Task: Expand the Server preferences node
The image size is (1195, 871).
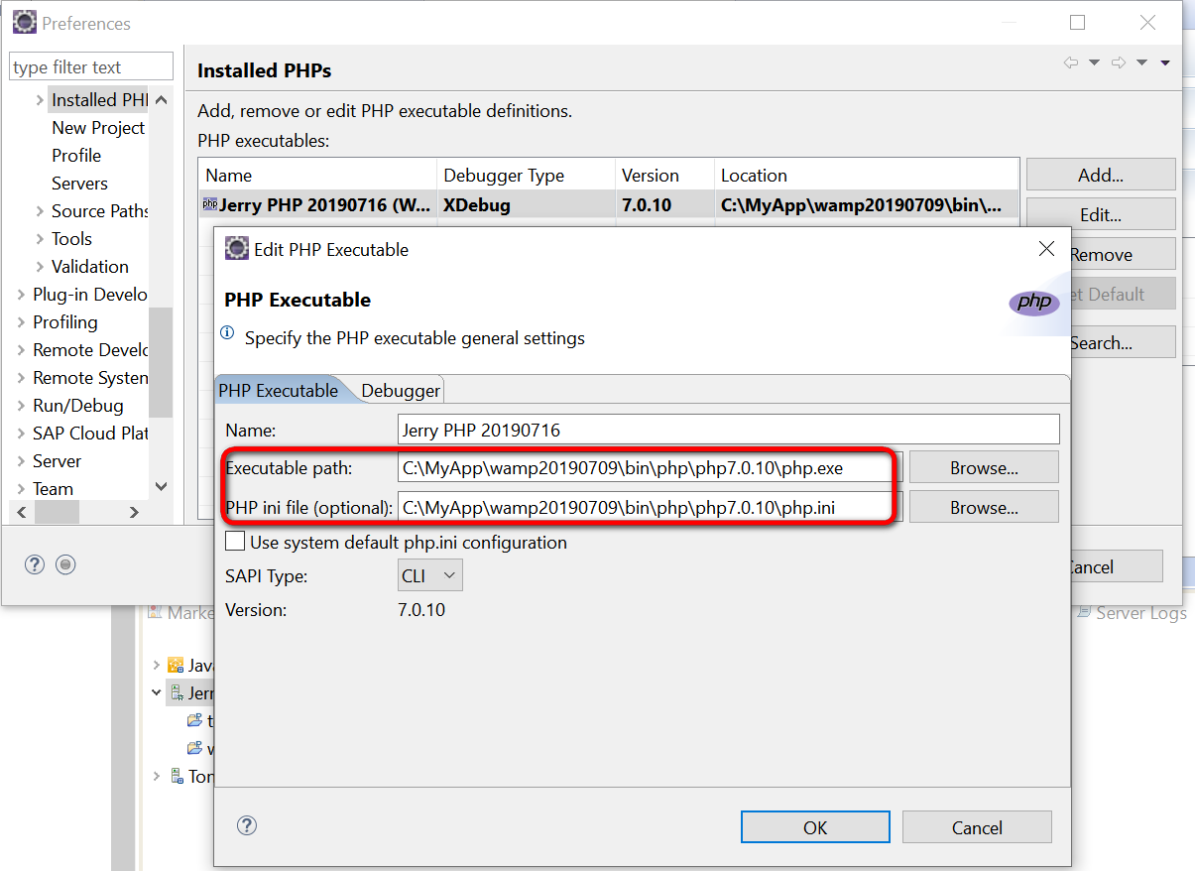Action: pyautogui.click(x=21, y=461)
